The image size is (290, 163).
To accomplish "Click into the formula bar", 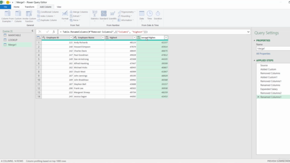I will (153, 32).
